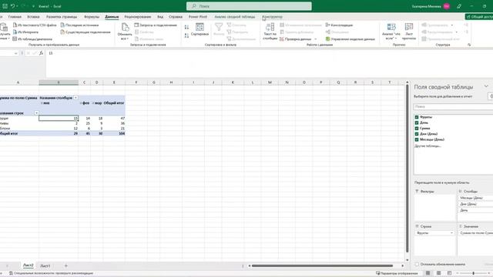Open the pivot fields pane options chevron
The image size is (493, 277).
tap(486, 86)
